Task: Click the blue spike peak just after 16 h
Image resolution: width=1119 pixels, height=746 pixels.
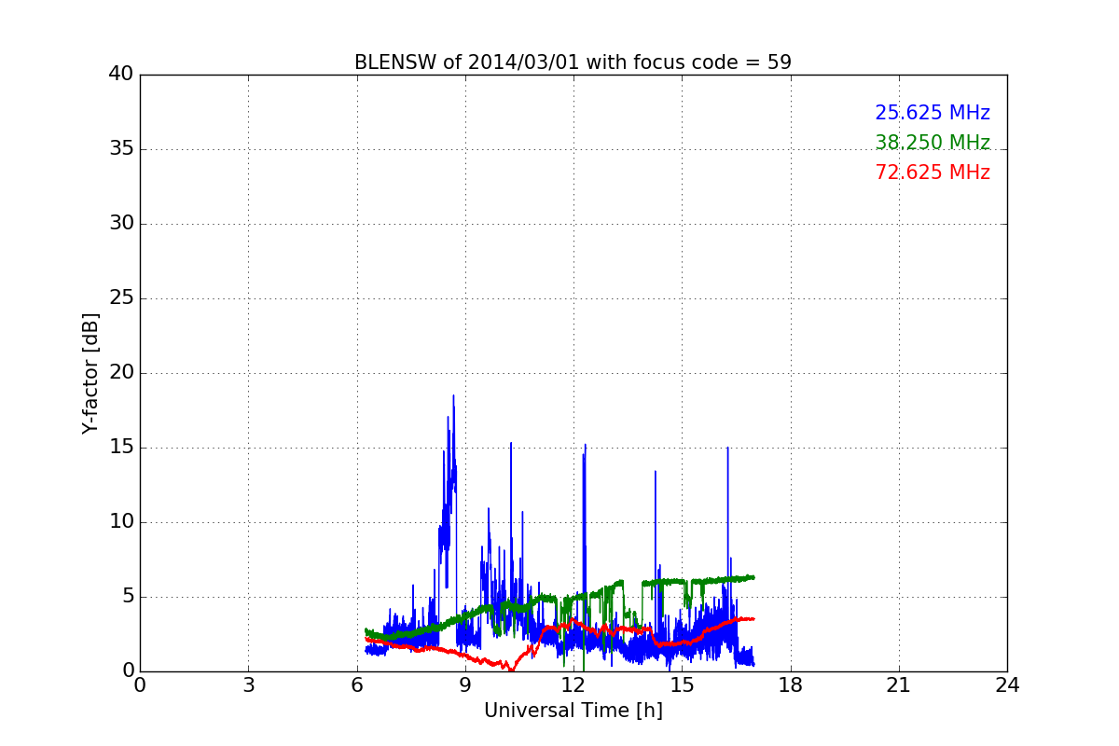Action: (x=727, y=449)
